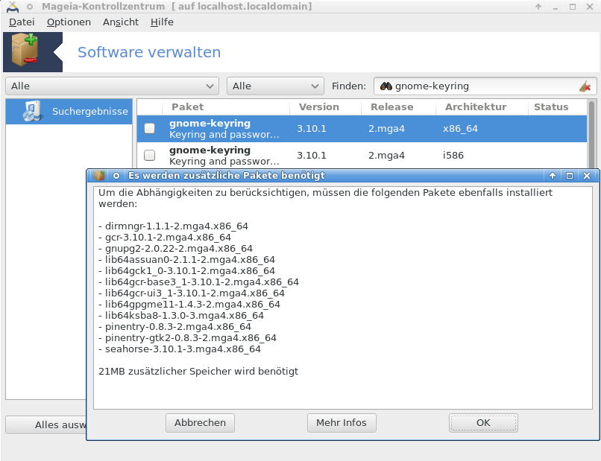This screenshot has height=461, width=601.
Task: Click the package list vertical scrollbar
Action: [591, 134]
